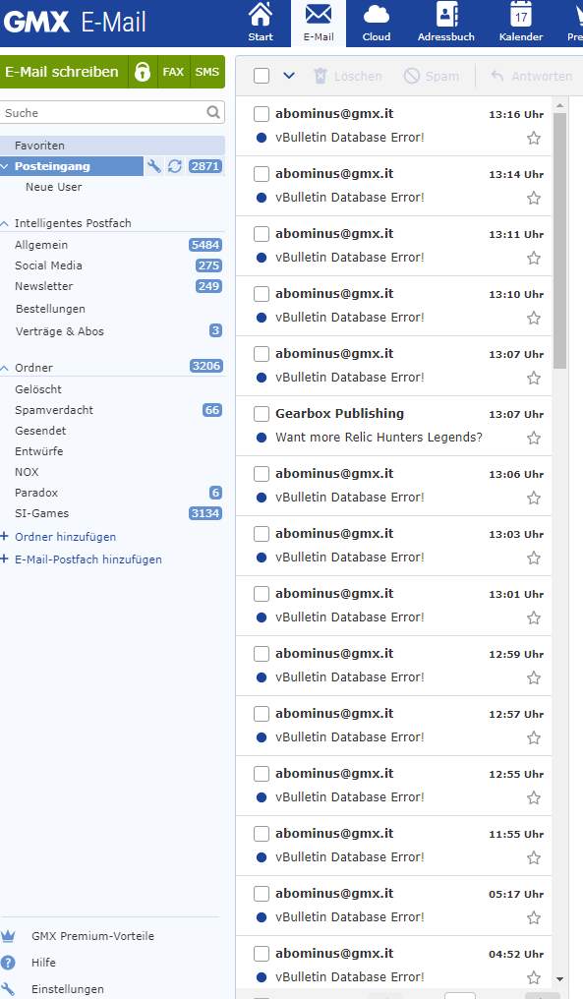This screenshot has width=583, height=999.
Task: Refresh the Posteingang folder
Action: click(175, 166)
